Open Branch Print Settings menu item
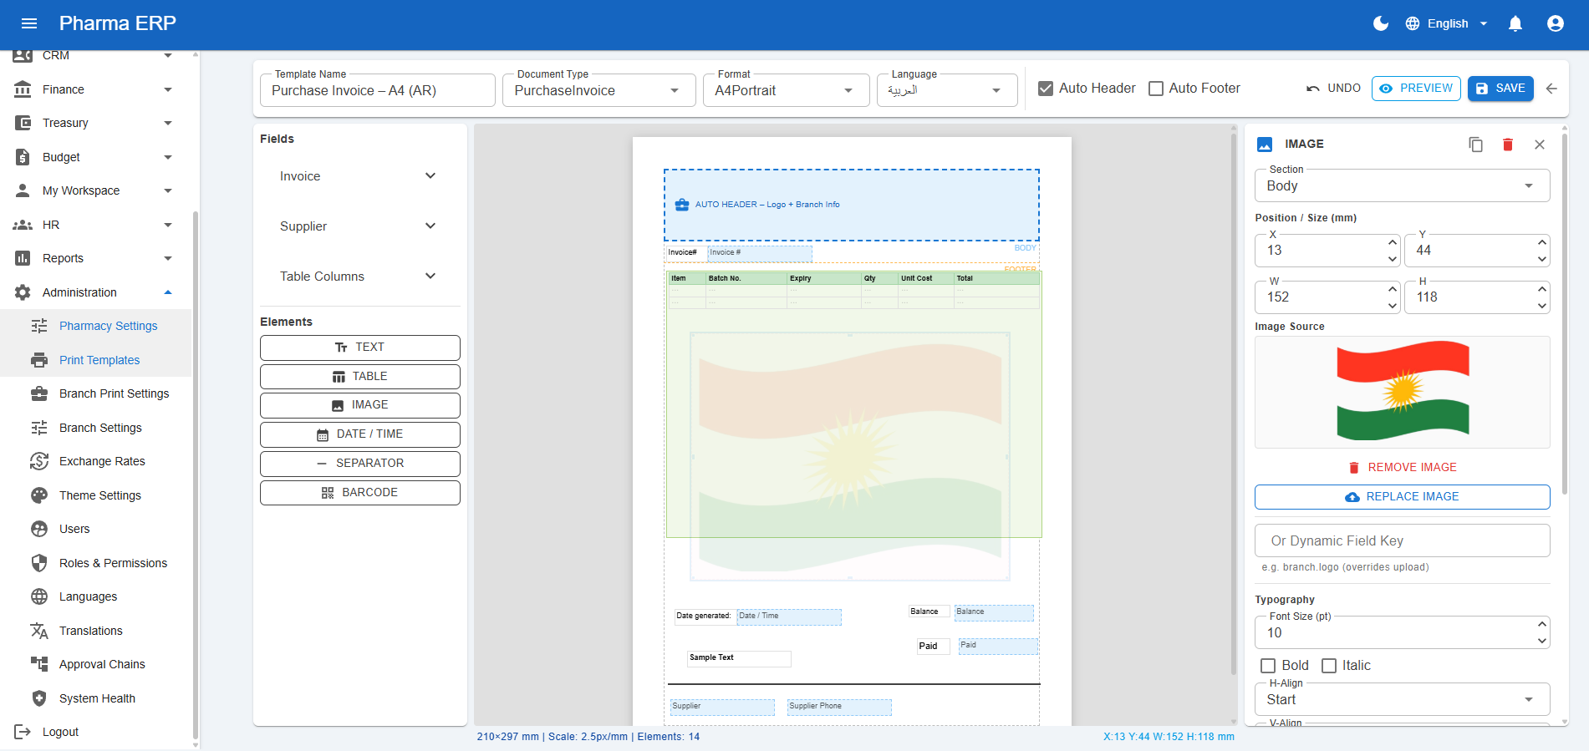The width and height of the screenshot is (1589, 751). [x=95, y=393]
